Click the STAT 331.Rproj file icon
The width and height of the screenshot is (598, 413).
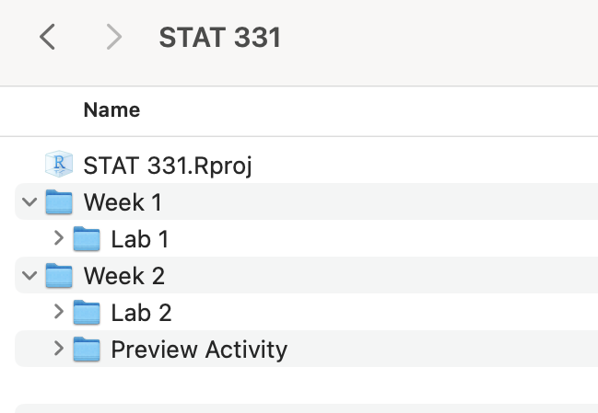(x=59, y=166)
